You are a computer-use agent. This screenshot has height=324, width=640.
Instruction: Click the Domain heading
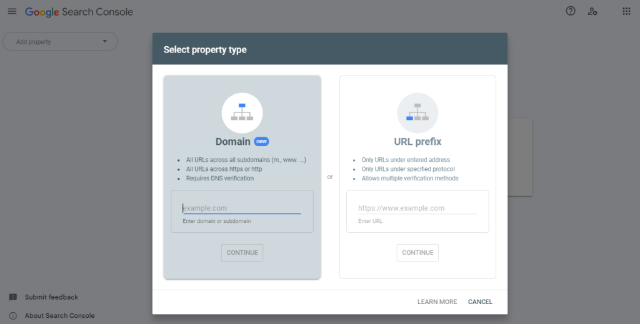233,142
